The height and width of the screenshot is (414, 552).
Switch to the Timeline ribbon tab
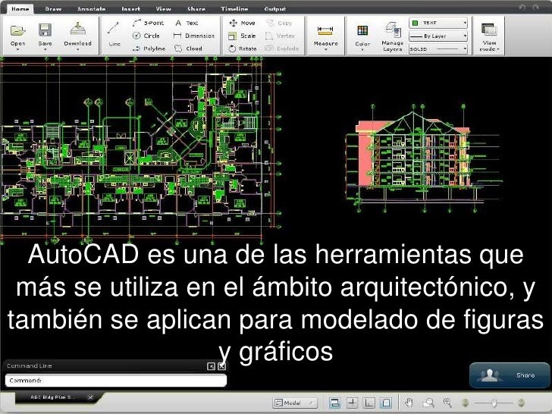point(234,9)
